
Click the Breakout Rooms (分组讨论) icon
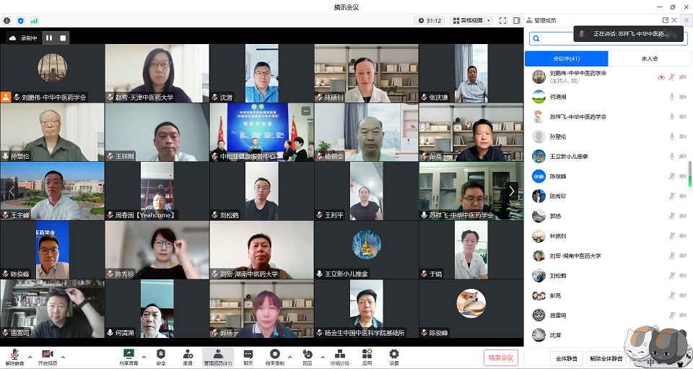339,356
